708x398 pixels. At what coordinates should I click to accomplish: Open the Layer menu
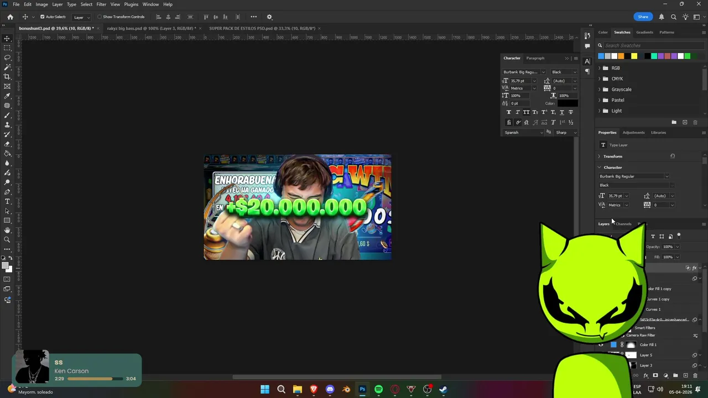(x=58, y=4)
